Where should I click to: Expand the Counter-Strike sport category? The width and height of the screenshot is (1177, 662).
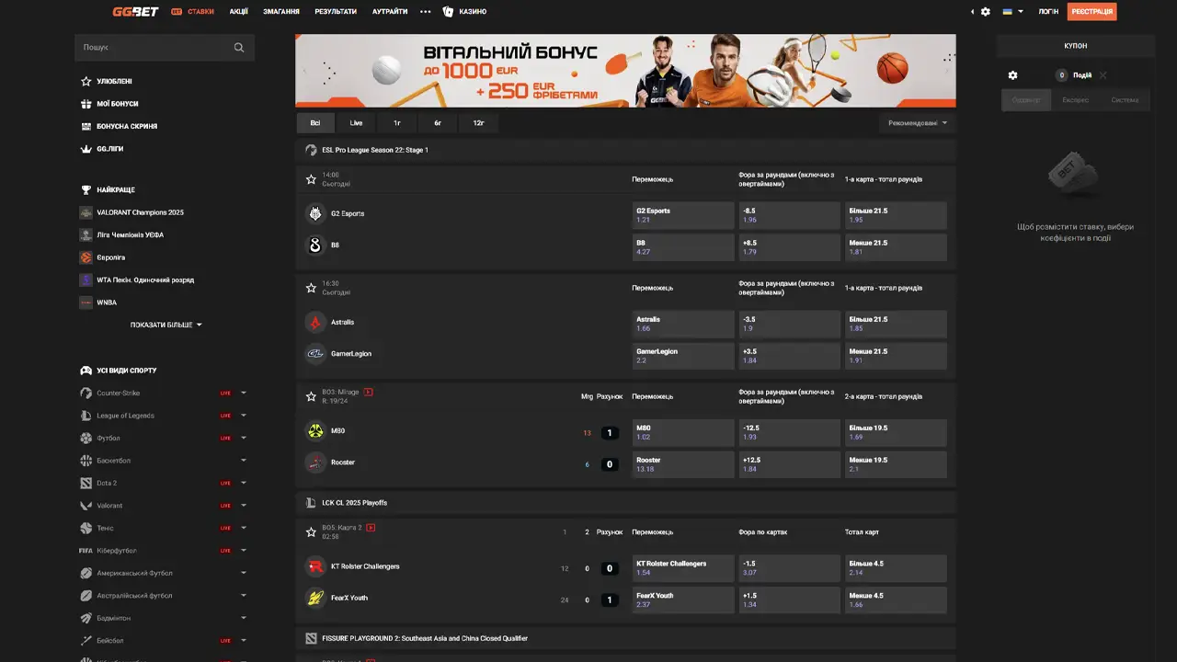point(244,394)
